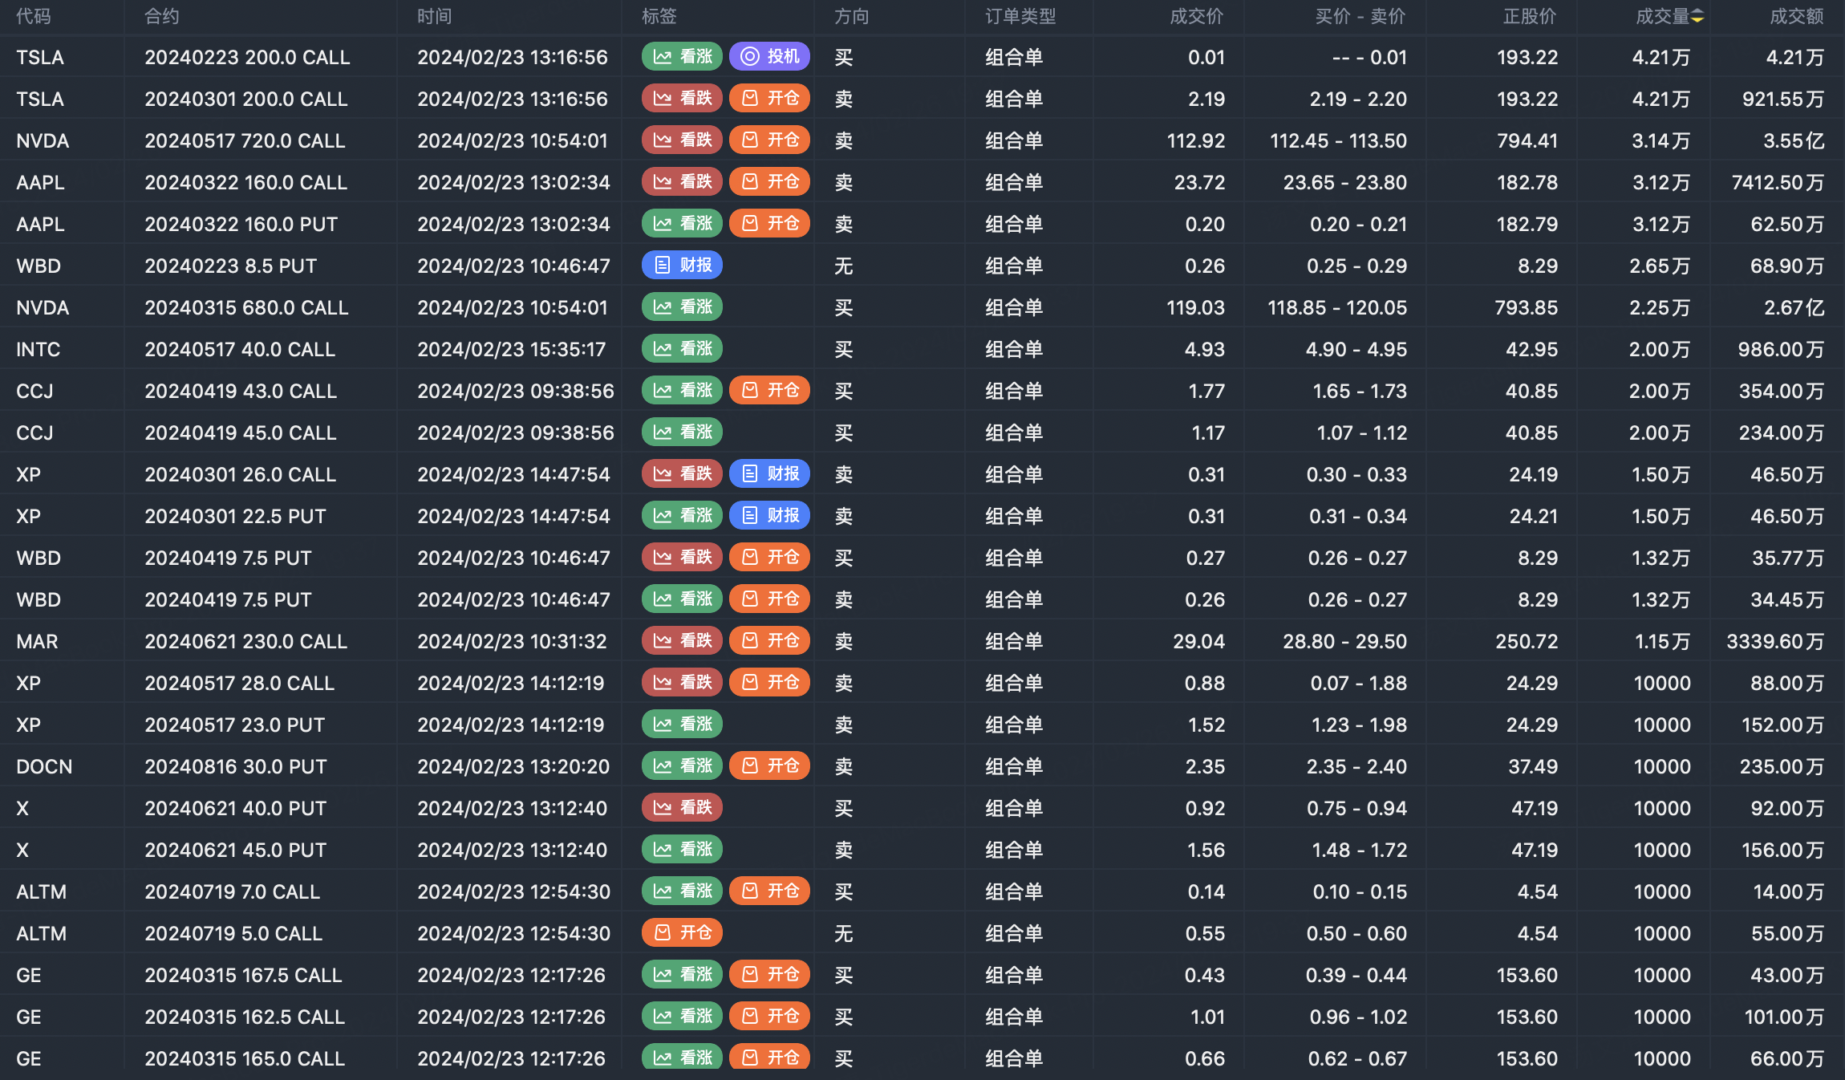This screenshot has width=1845, height=1080.
Task: Open contract 20240621 230.0 CALL
Action: (x=245, y=641)
